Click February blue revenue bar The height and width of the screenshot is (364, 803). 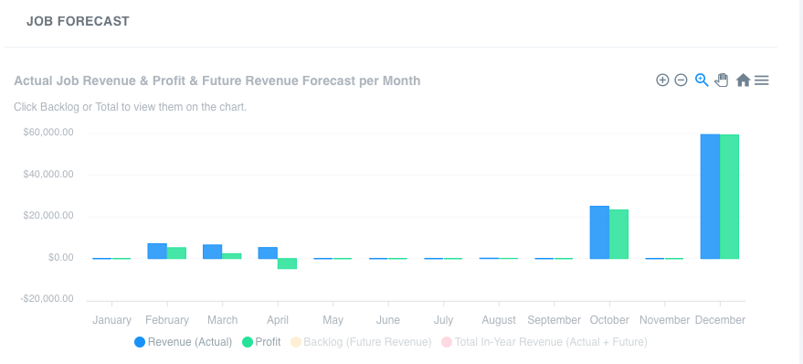(157, 251)
